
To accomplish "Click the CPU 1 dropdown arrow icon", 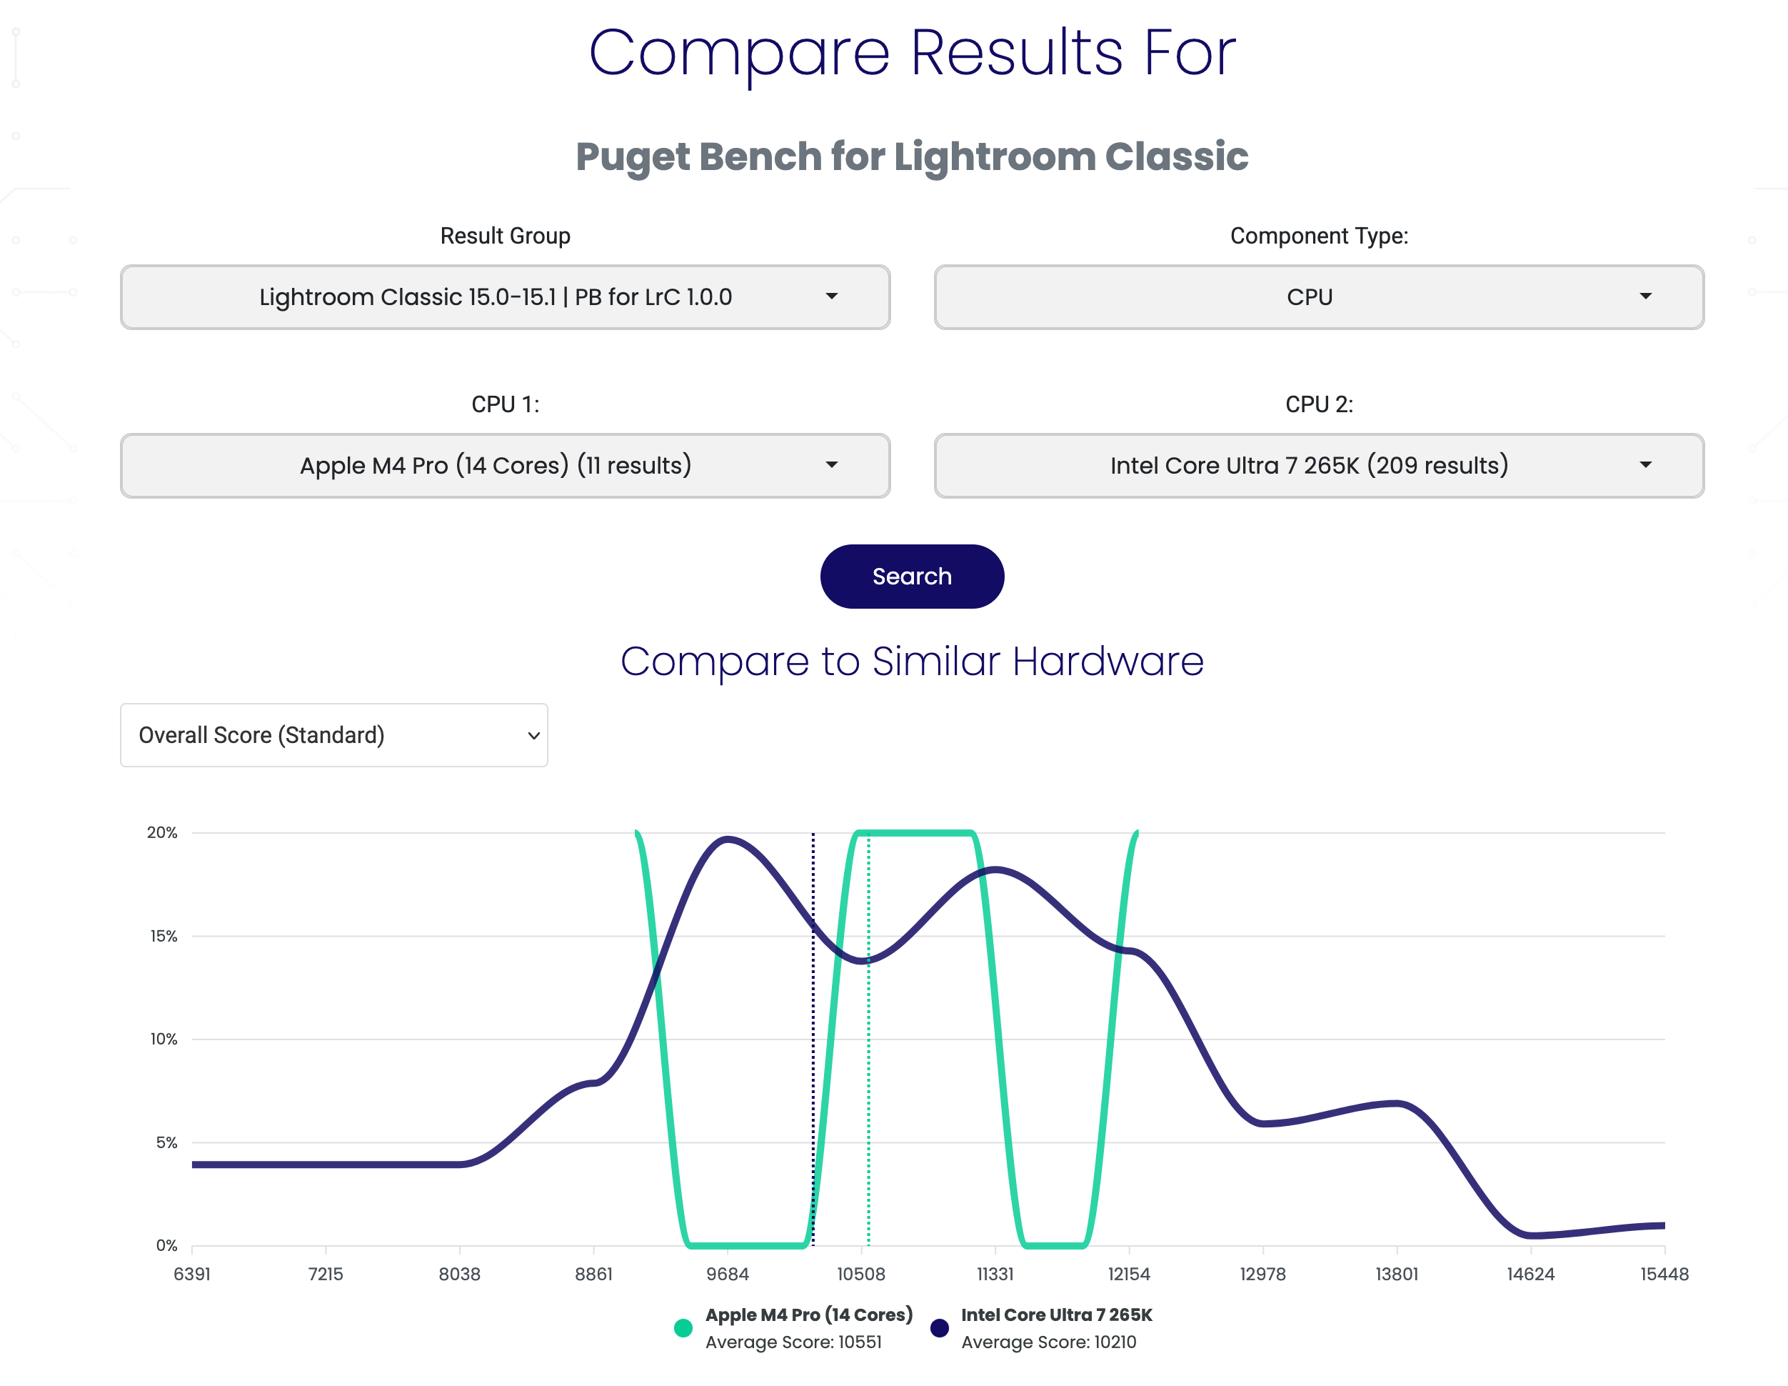I will click(x=831, y=465).
